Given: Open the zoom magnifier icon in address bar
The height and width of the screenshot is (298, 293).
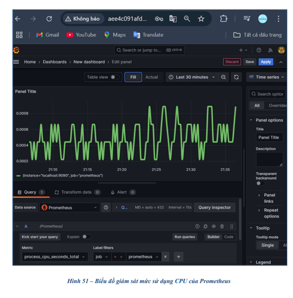Looking at the screenshot, I should (187, 19).
